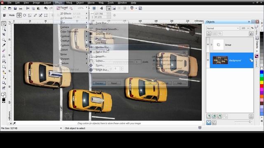Viewport: 264px width, 148px height.
Task: Click the OK button in dialog
Action: coord(150,83)
